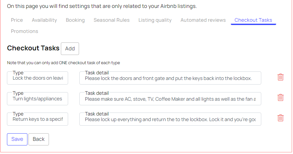293x154 pixels.
Task: Select the Seasonal Rules tab
Action: 111,20
